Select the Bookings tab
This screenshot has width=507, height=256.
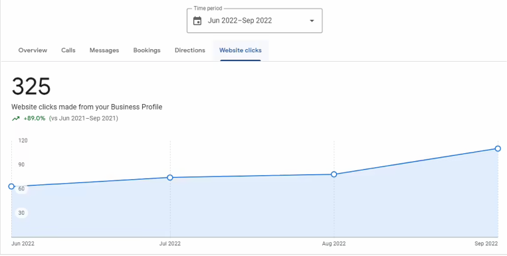[147, 50]
